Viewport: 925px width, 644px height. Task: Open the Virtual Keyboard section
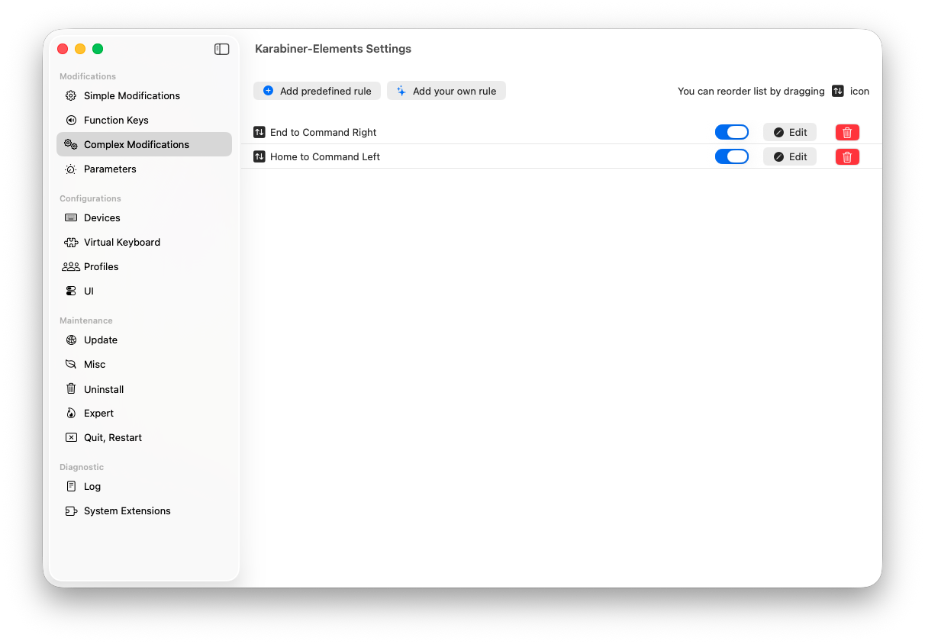[x=122, y=242]
